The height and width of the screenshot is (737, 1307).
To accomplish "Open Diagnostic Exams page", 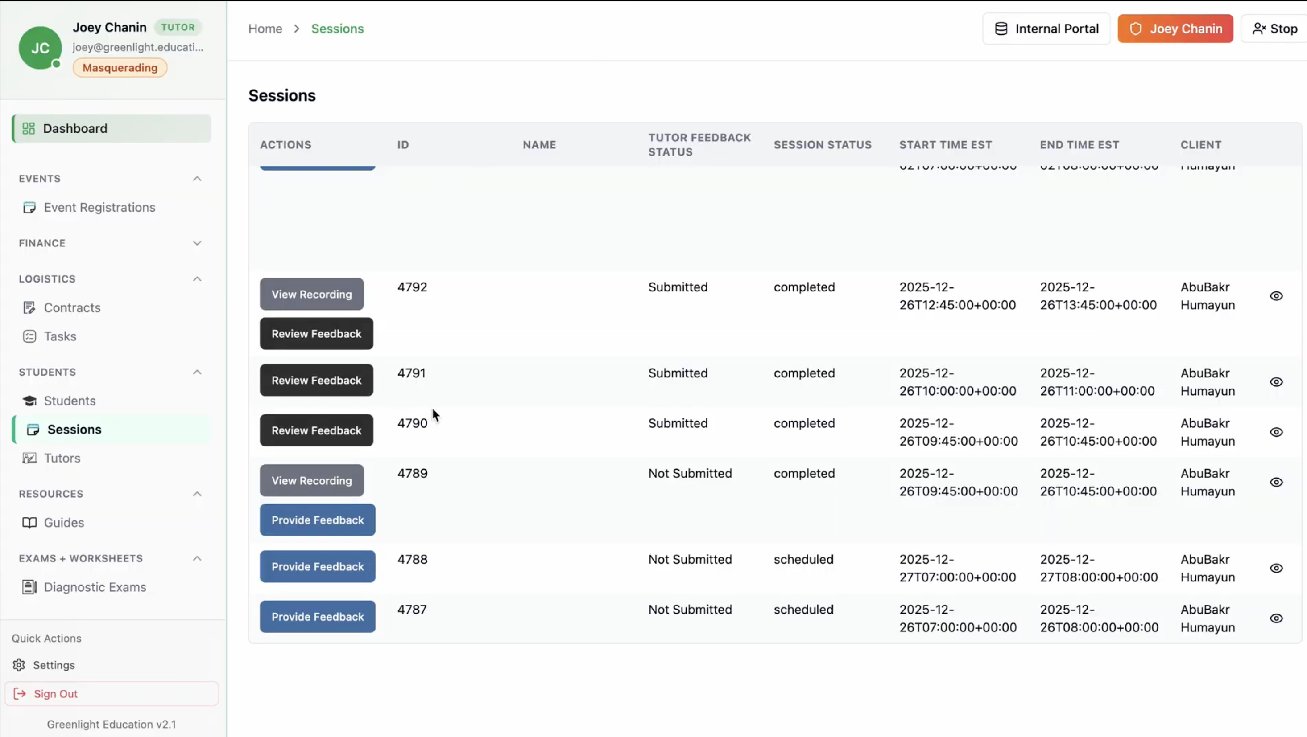I will coord(95,587).
